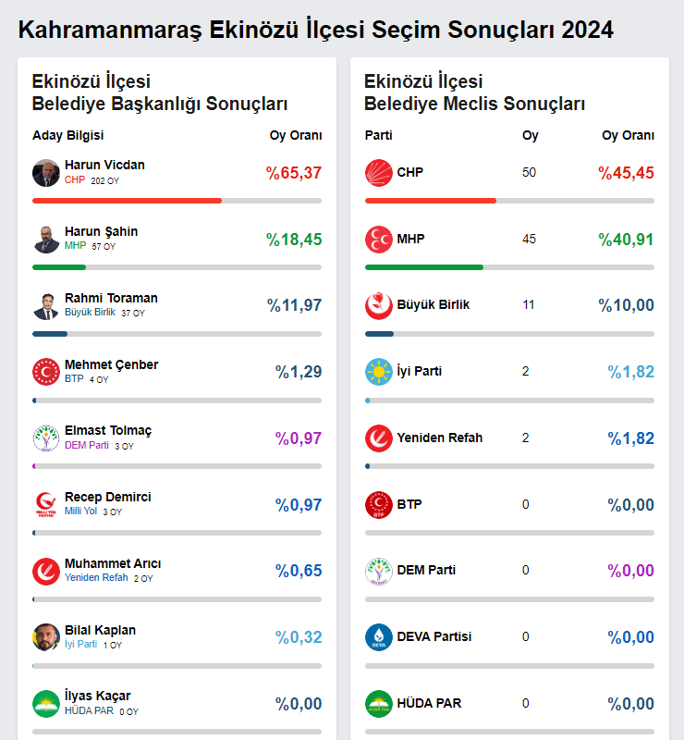Click the MHP party logo icon

point(379,240)
